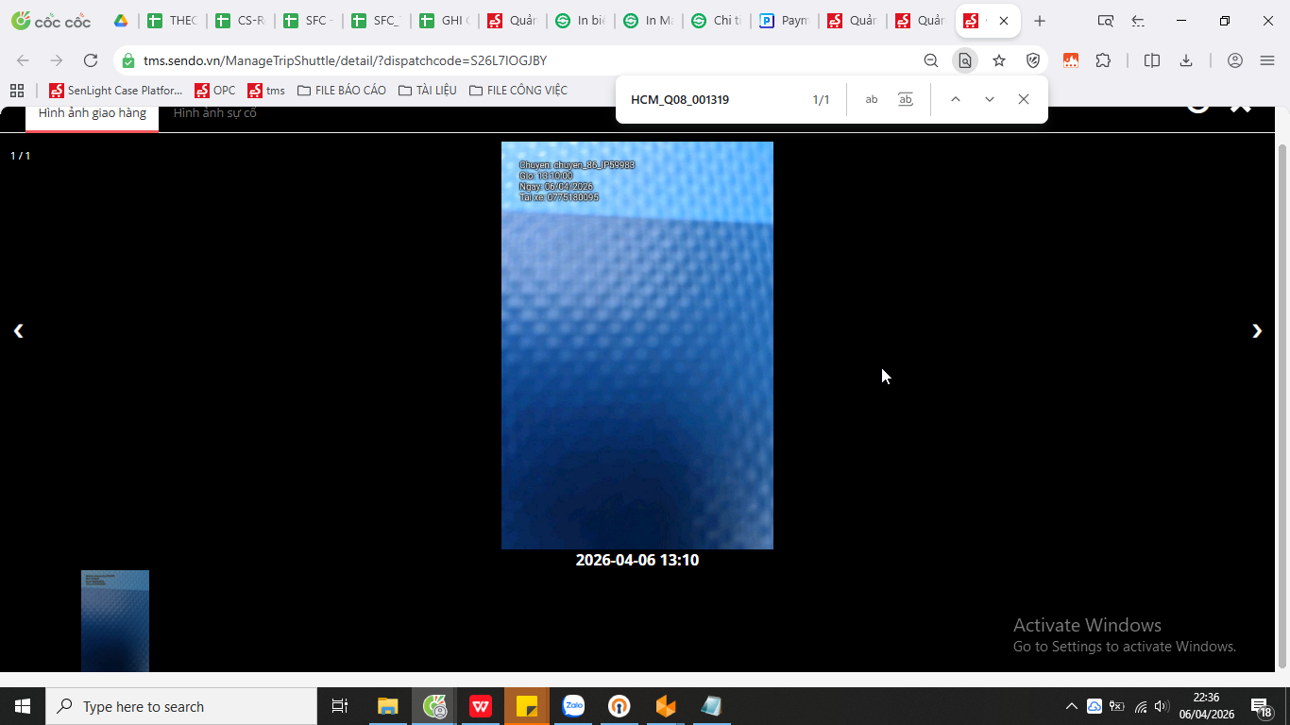1290x725 pixels.
Task: Switch to the Chi ti tab
Action: (717, 21)
